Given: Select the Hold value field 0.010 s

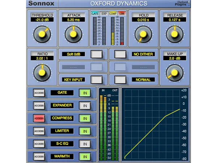Looking at the screenshot, I should [x=143, y=20].
